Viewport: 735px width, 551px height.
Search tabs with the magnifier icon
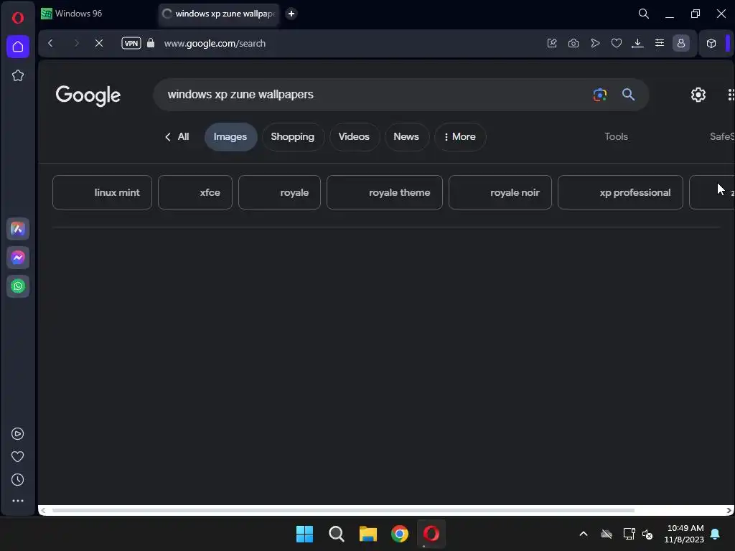click(644, 14)
